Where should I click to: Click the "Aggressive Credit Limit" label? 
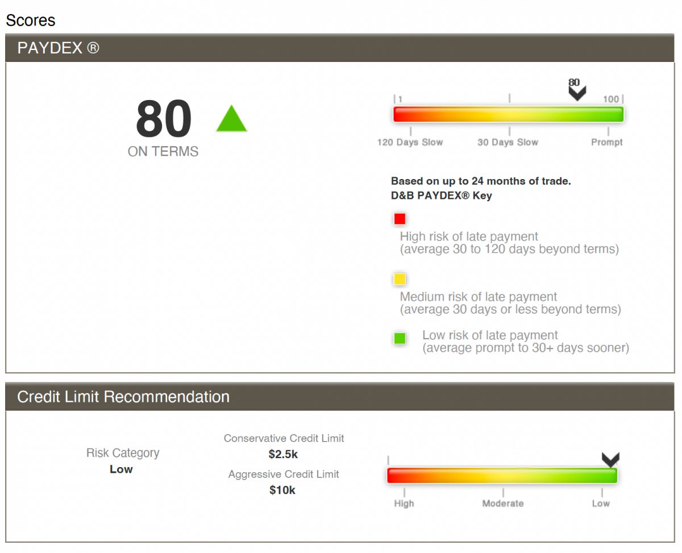click(284, 474)
